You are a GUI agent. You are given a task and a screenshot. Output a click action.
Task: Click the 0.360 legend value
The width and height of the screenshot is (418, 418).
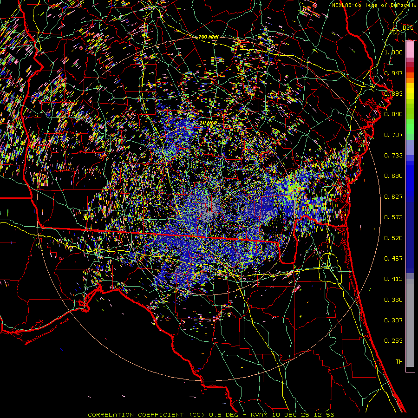click(x=393, y=300)
